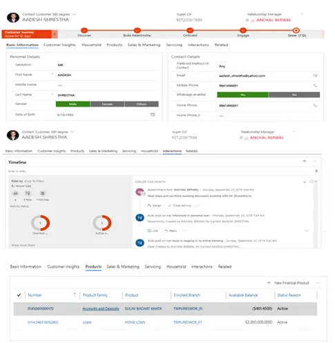This screenshot has width=335, height=343.
Task: Set Gender to Others
Action: tap(142, 104)
